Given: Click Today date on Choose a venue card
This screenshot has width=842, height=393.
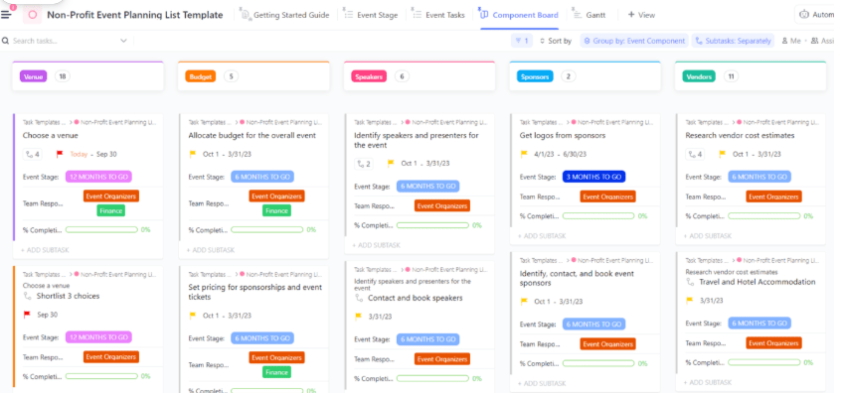Looking at the screenshot, I should (79, 155).
